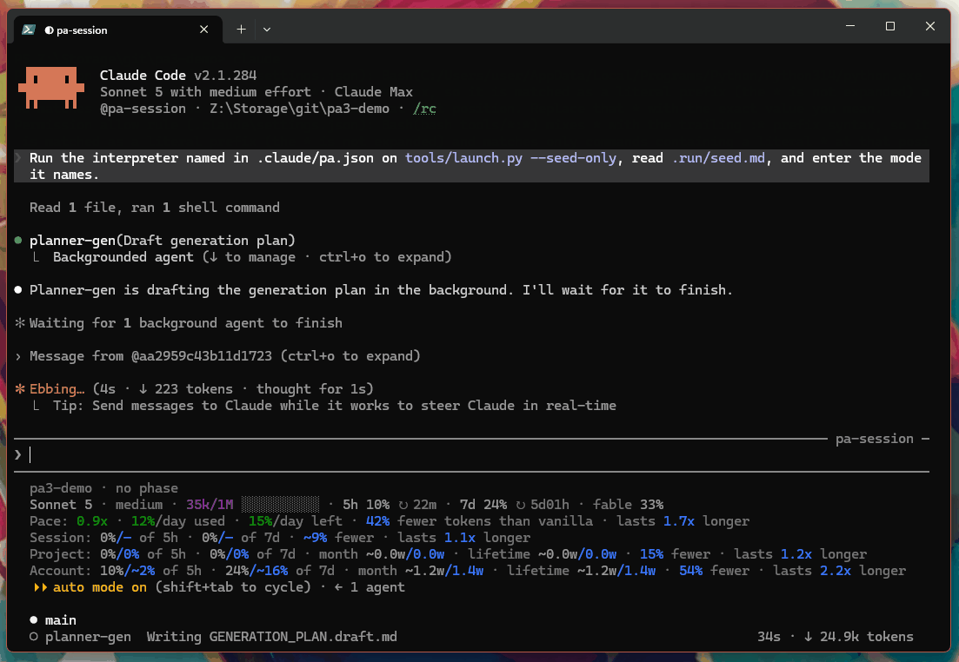The width and height of the screenshot is (959, 662).
Task: Click the Project usage status row
Action: pos(449,553)
